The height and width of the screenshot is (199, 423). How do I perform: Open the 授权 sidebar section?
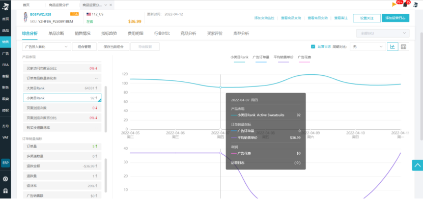(x=6, y=110)
